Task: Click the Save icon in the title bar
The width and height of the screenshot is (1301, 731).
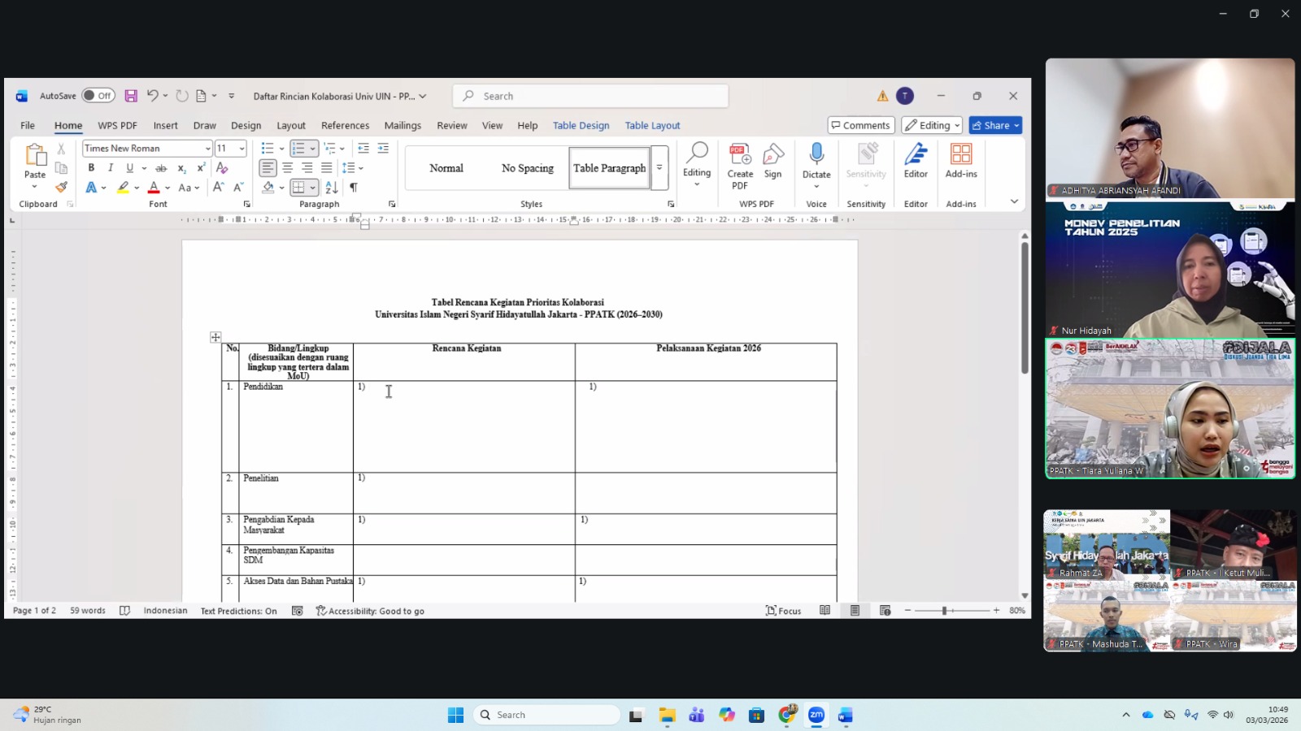Action: (x=131, y=96)
